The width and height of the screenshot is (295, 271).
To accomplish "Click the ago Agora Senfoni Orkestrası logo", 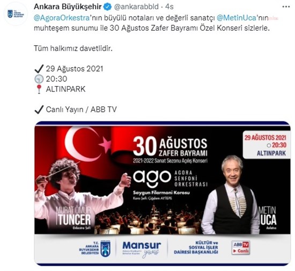I will pyautogui.click(x=170, y=179).
